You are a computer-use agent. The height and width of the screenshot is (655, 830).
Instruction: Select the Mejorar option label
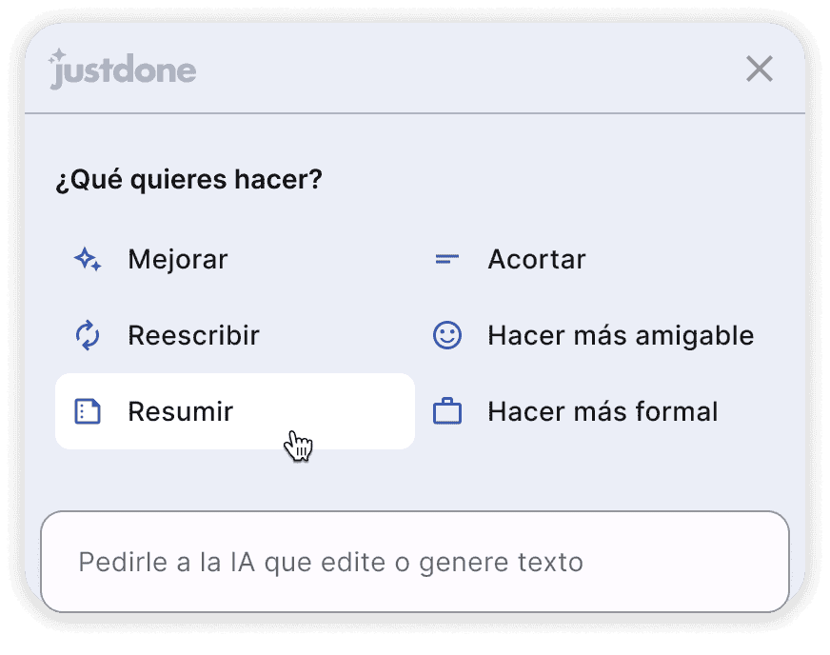178,260
